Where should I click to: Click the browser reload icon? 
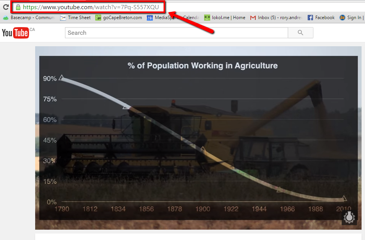(6, 7)
